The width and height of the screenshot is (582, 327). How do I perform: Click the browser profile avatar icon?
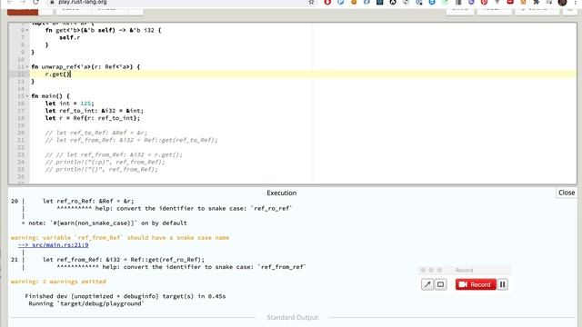(x=562, y=2)
